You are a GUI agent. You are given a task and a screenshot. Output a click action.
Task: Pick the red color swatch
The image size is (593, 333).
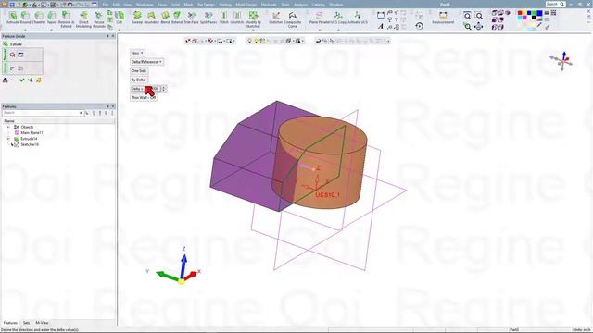pyautogui.click(x=520, y=13)
